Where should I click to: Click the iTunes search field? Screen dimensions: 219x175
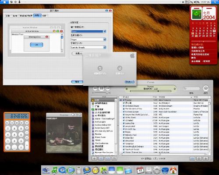[191, 88]
